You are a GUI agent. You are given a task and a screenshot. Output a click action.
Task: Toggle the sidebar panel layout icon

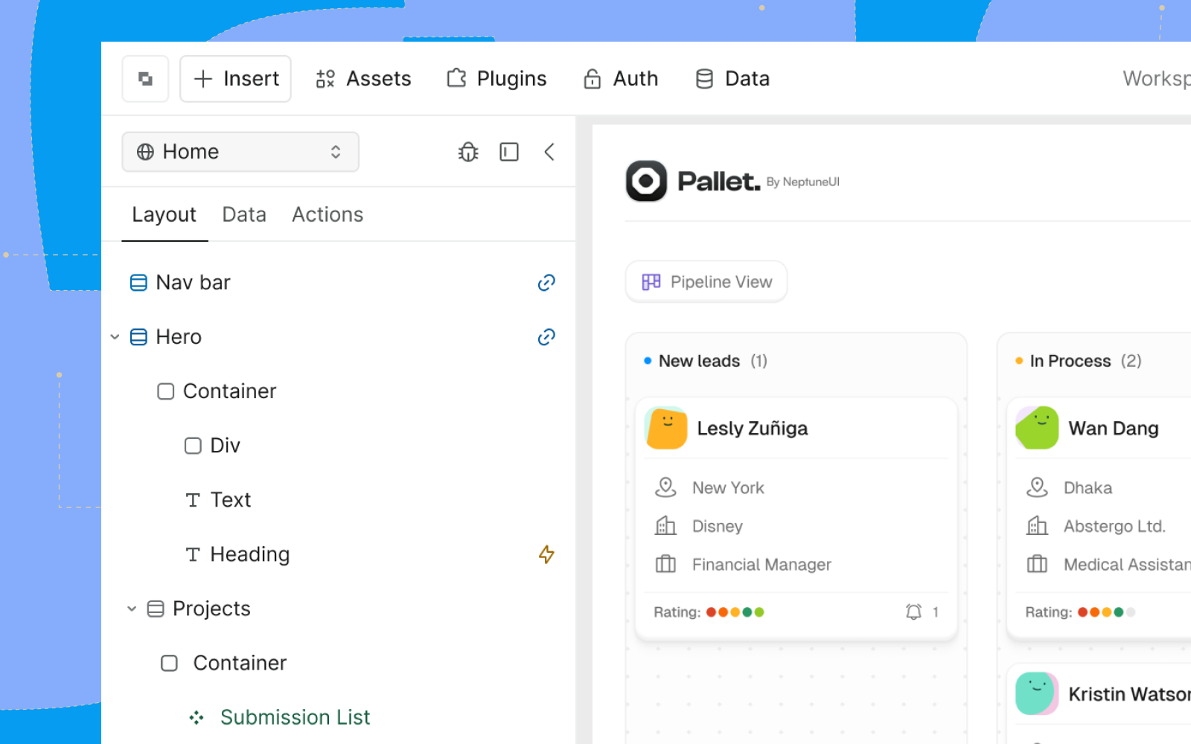[509, 152]
